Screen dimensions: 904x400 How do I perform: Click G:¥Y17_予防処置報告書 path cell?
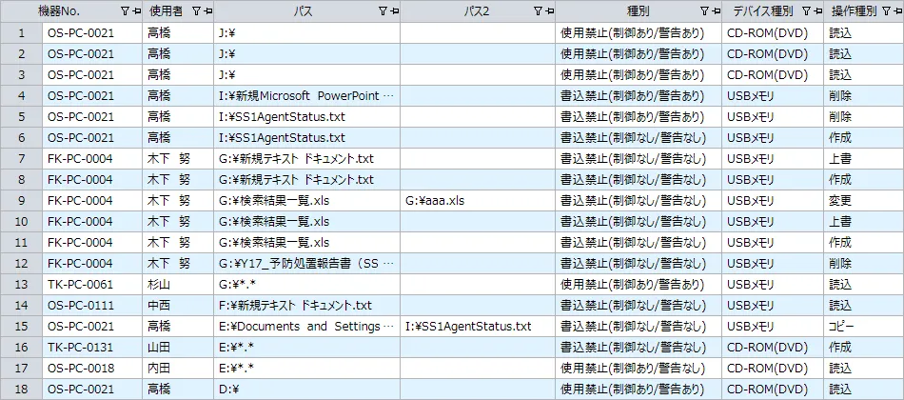click(x=306, y=263)
